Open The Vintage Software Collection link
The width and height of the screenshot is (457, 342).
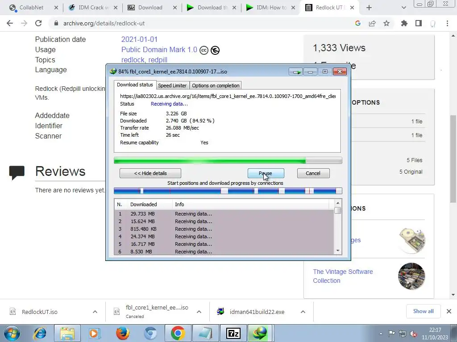343,276
